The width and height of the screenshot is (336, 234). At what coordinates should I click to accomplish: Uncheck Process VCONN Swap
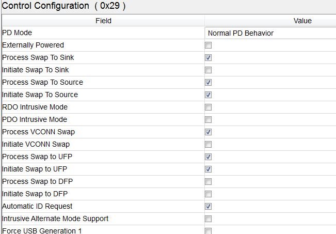pos(209,132)
